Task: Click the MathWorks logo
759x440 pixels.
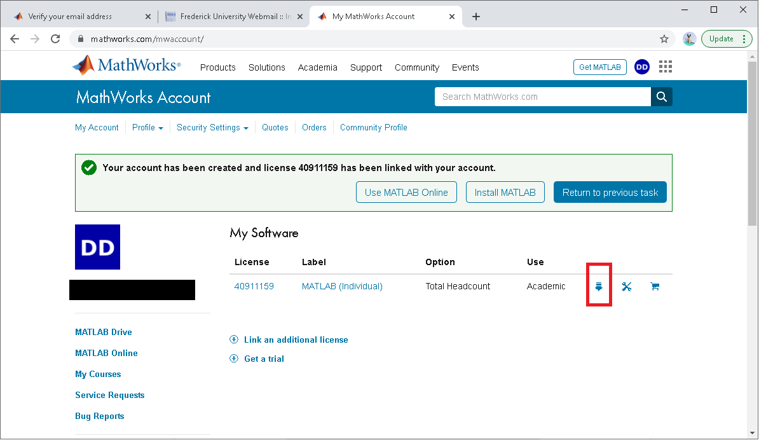Action: pyautogui.click(x=126, y=65)
